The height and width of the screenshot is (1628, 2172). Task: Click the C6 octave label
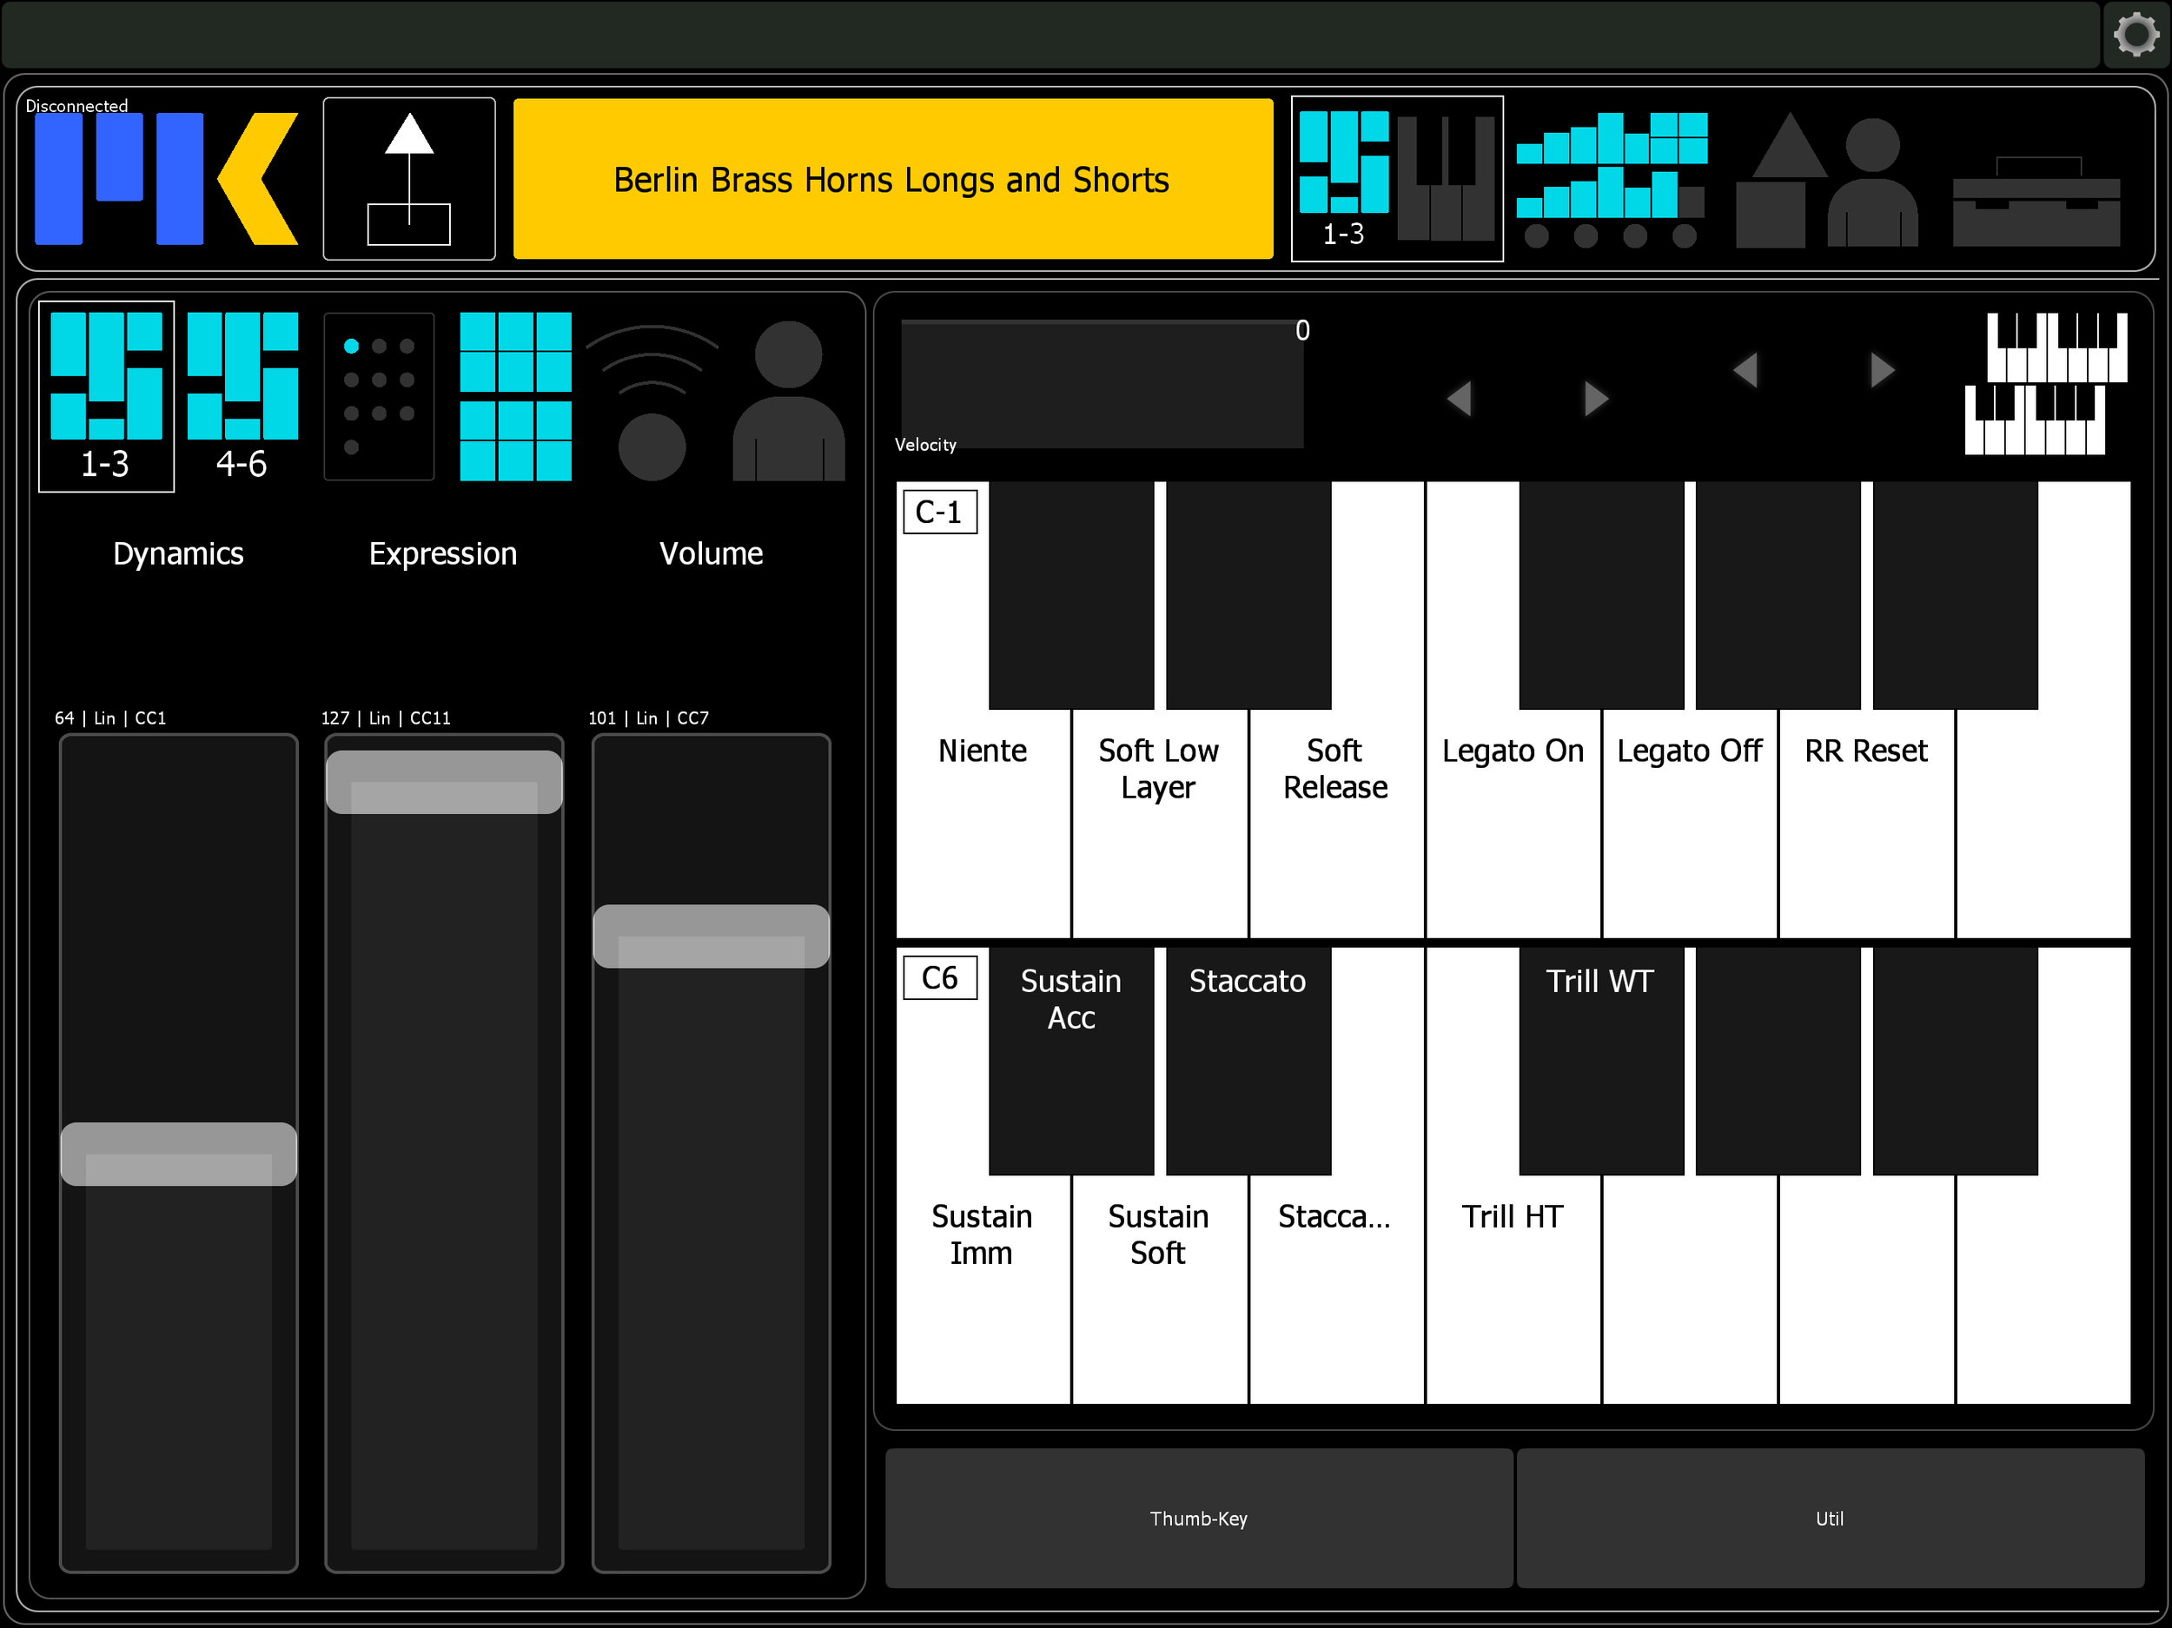[x=940, y=977]
